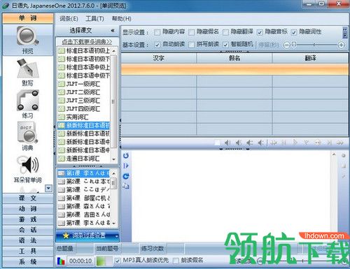Expand more sidebar tools via down arrow under 耳朵背单词
The width and height of the screenshot is (350, 269).
48,188
